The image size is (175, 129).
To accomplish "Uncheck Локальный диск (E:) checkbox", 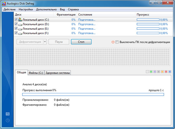I will pos(16,28).
